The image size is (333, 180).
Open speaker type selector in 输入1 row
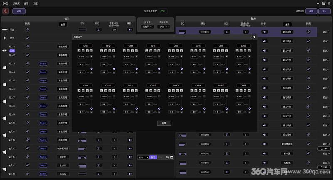[63, 47]
